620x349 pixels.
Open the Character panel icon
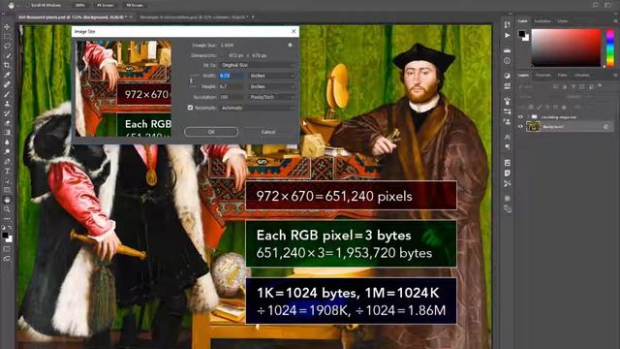[508, 137]
